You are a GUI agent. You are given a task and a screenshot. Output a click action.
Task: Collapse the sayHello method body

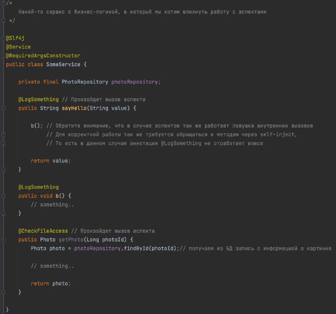coord(3,109)
